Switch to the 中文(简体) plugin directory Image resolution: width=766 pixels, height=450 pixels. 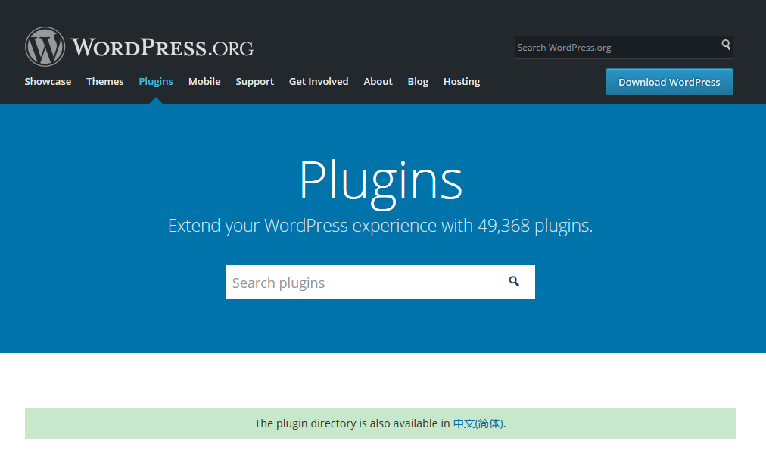point(478,424)
